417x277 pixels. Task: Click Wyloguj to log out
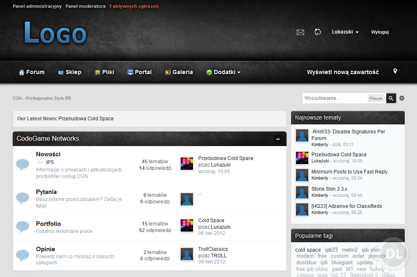[x=379, y=32]
